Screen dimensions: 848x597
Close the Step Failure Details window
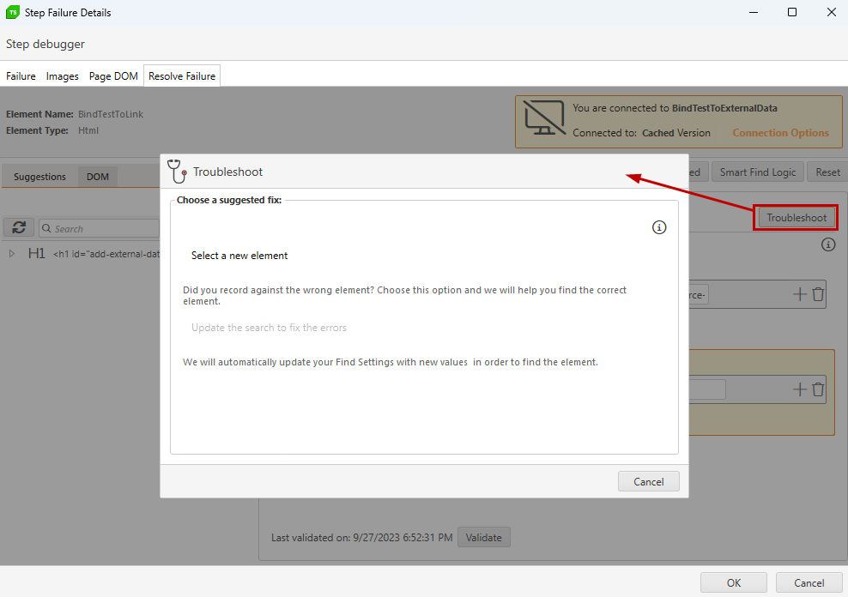click(831, 12)
